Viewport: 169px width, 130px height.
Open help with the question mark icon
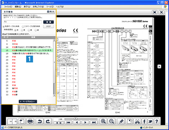[x=157, y=121]
